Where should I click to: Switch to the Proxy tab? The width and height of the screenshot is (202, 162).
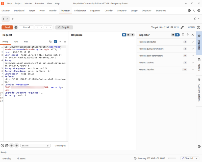point(42,11)
